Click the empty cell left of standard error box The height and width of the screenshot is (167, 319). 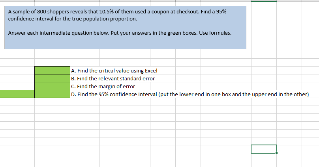[17, 78]
